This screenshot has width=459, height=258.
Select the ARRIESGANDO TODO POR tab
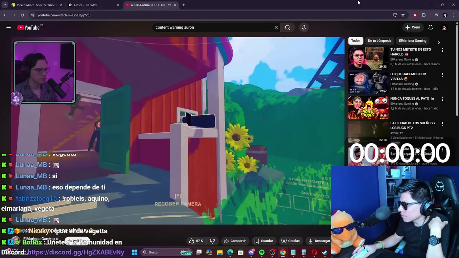[147, 5]
